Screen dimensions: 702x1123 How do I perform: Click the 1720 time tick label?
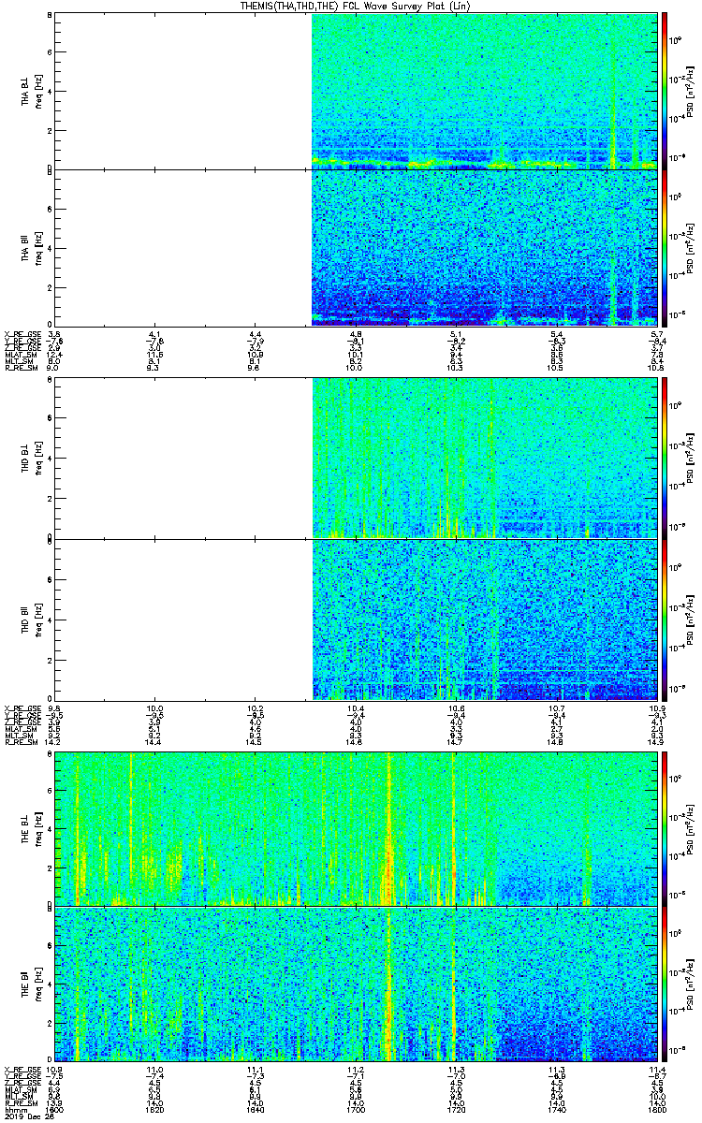coord(456,1108)
